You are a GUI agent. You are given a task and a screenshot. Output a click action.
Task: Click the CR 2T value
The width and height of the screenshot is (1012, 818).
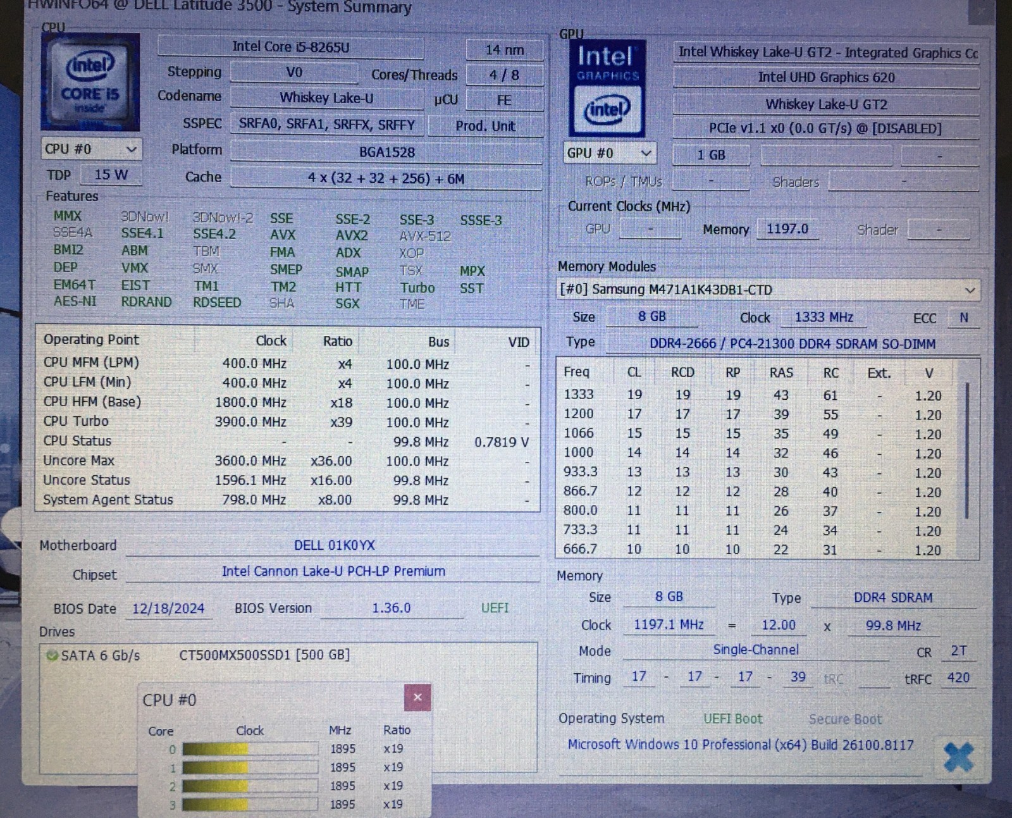[x=959, y=651]
